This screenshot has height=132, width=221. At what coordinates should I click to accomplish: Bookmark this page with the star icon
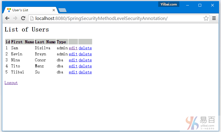tap(206, 18)
